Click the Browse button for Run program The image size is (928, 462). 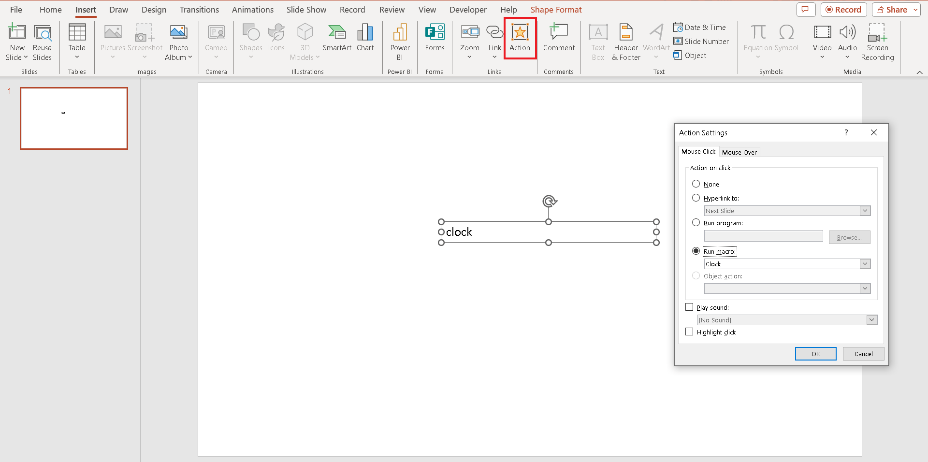tap(849, 237)
